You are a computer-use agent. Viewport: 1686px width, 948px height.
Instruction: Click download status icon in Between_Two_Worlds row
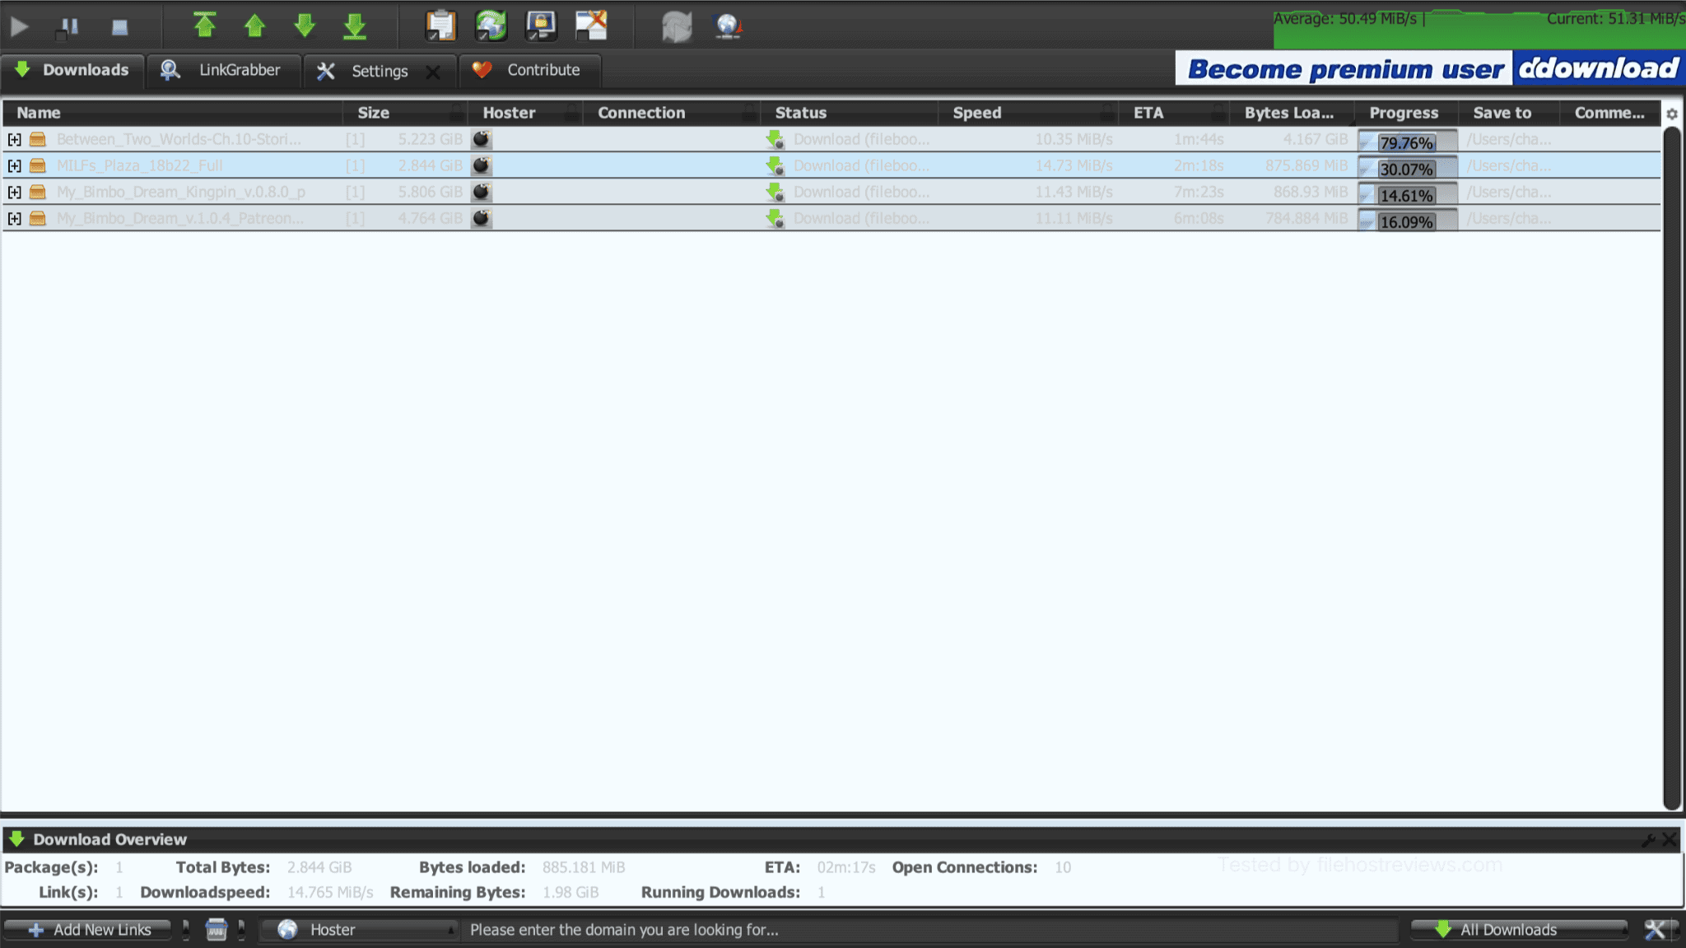[775, 139]
